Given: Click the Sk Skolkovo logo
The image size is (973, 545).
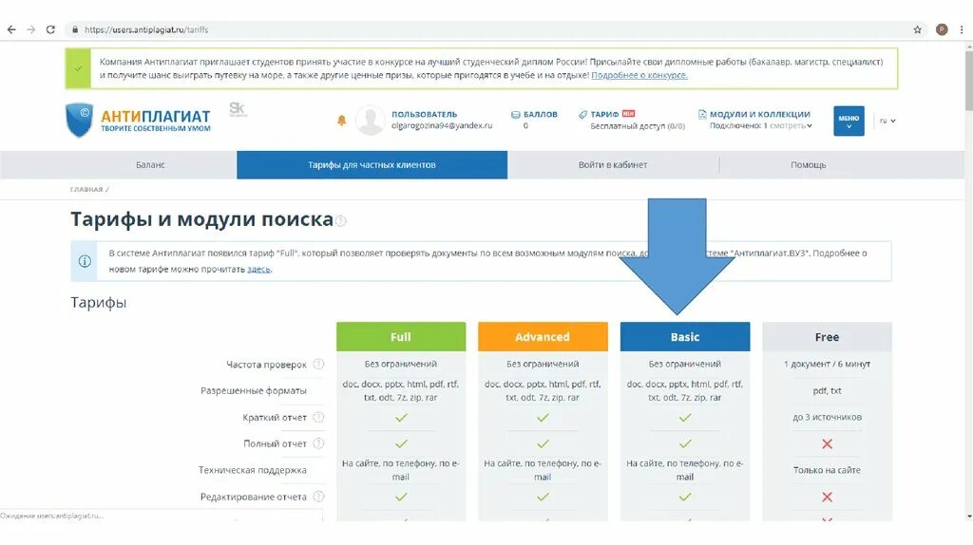Looking at the screenshot, I should pyautogui.click(x=238, y=109).
